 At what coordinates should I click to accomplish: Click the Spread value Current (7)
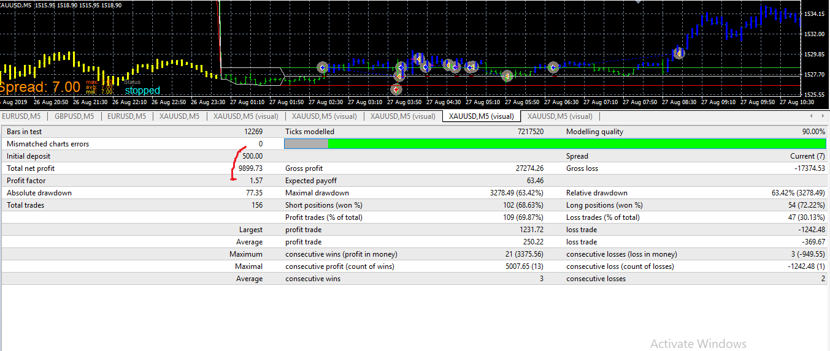click(x=807, y=156)
